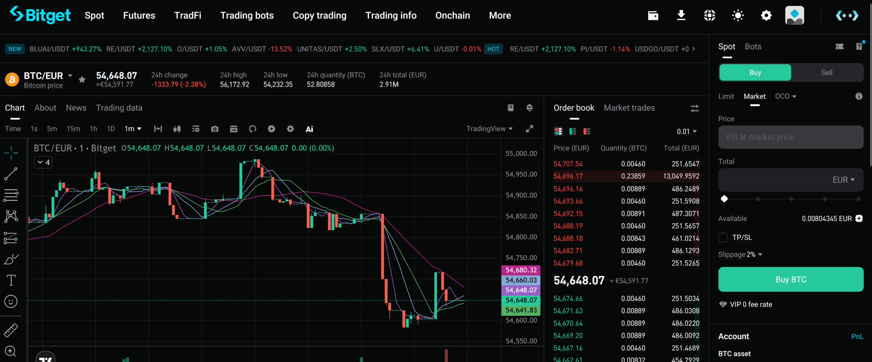872x362 pixels.
Task: Change the EUR total currency dropdown
Action: point(843,180)
